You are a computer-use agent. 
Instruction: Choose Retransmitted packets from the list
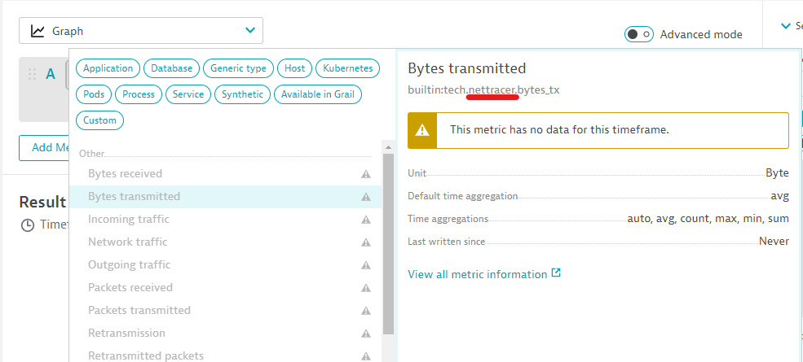tap(145, 355)
